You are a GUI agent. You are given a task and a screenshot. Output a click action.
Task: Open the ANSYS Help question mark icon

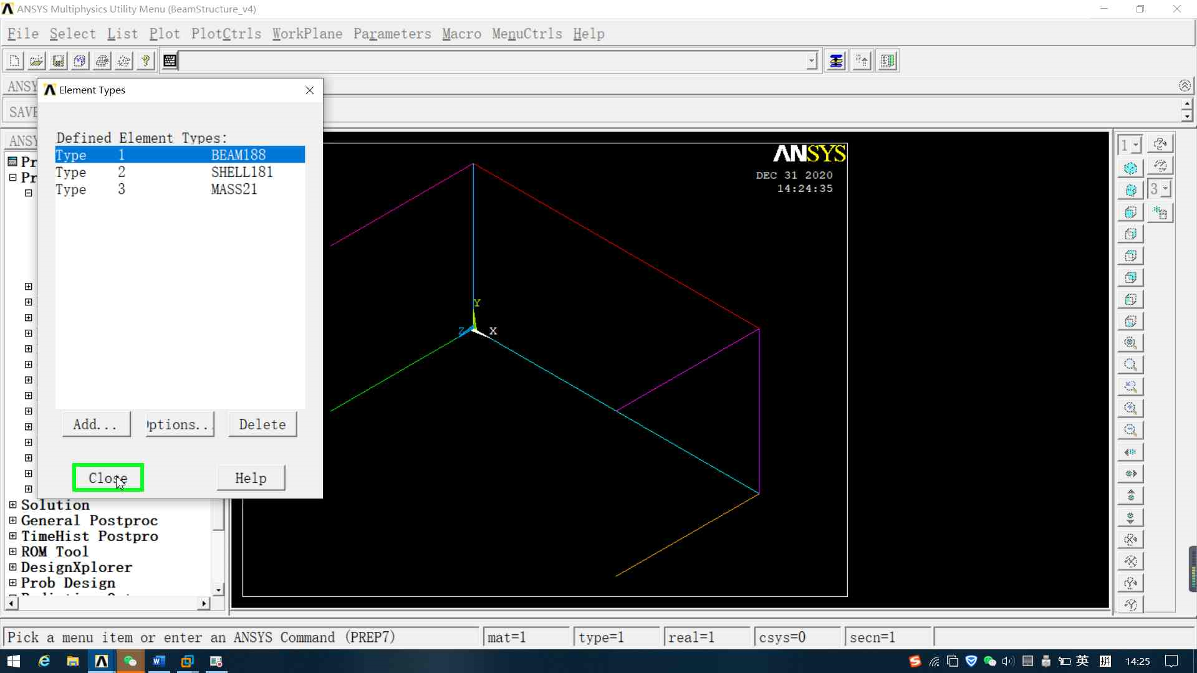tap(145, 61)
